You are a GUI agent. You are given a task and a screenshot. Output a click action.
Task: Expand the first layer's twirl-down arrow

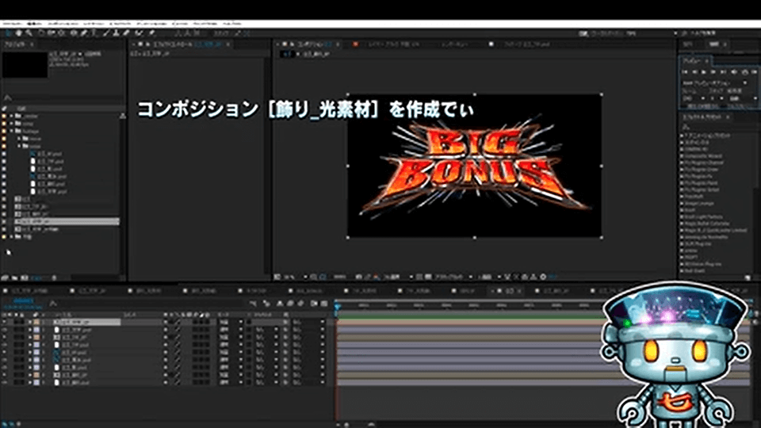30,323
